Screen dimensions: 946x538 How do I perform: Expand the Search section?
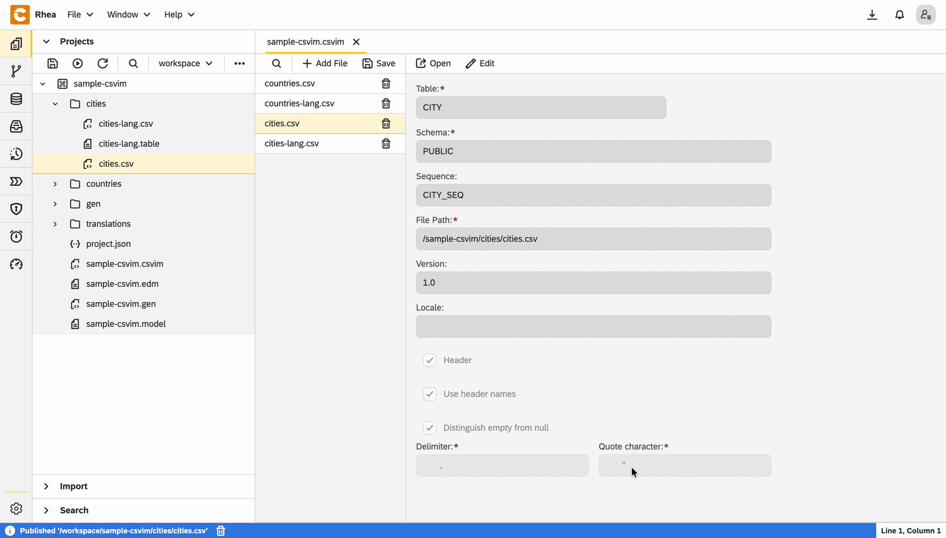click(x=46, y=510)
